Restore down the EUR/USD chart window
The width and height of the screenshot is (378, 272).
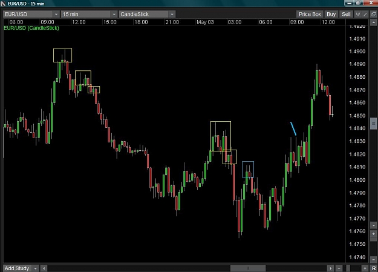point(358,3)
